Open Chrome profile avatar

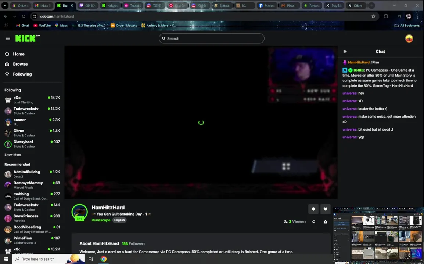(x=408, y=16)
